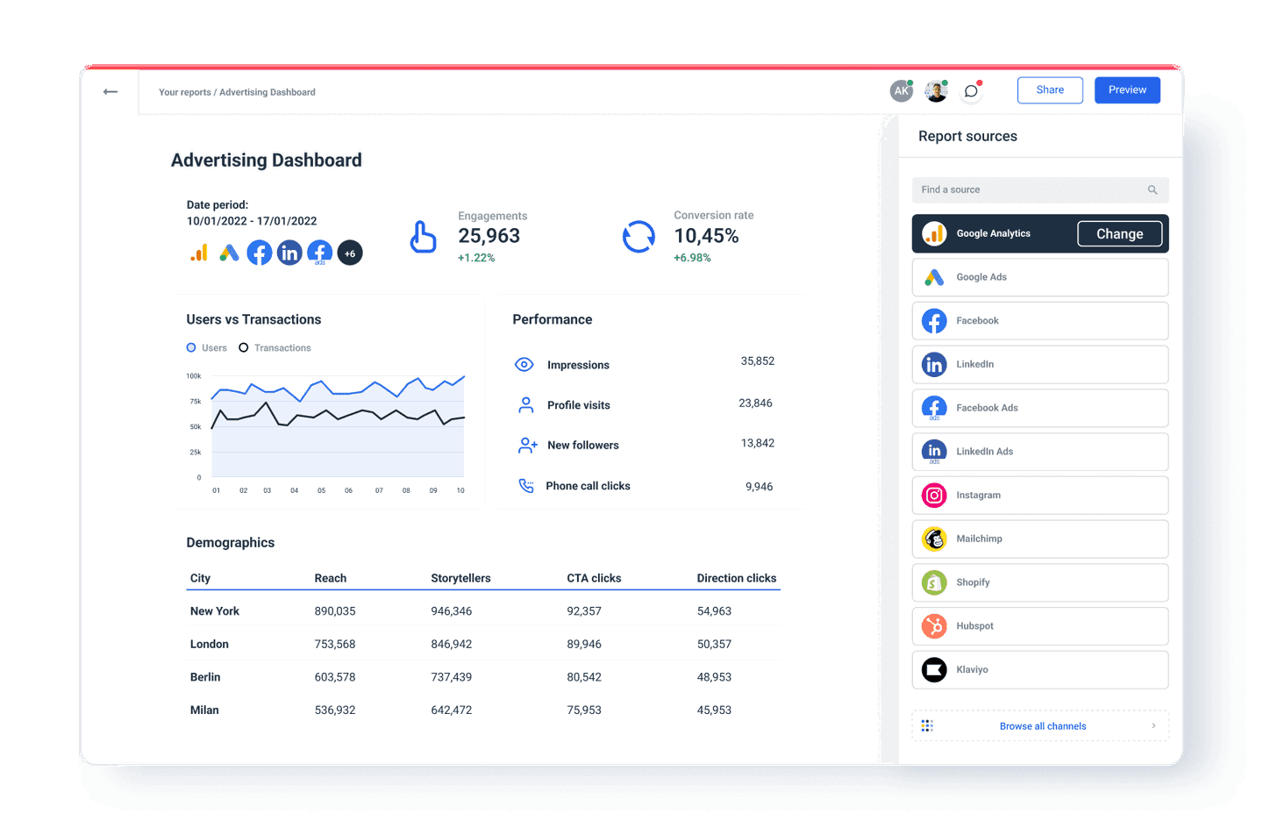The image size is (1263, 835).
Task: Select the Users radio button
Action: click(x=189, y=347)
